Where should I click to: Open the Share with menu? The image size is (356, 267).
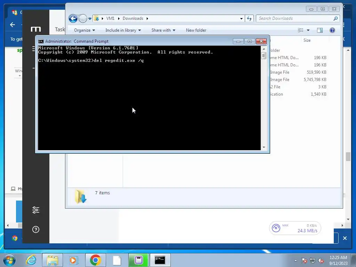163,30
